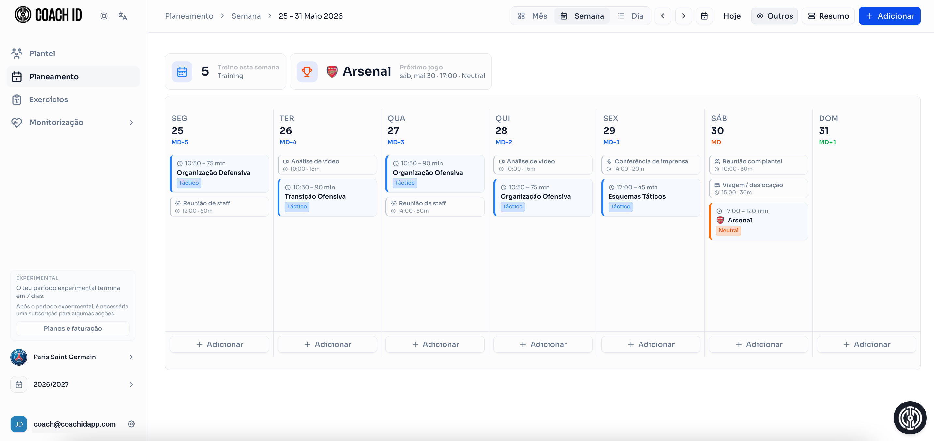
Task: Click the Exercícios clipboard icon
Action: pos(17,99)
